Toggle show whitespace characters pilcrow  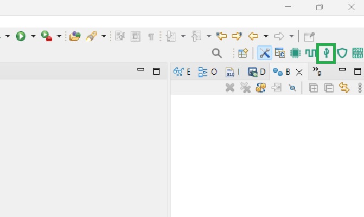(x=151, y=36)
